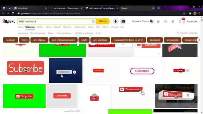Switch to the 'гиф подписка — Яндекс' tab

coord(66,8)
